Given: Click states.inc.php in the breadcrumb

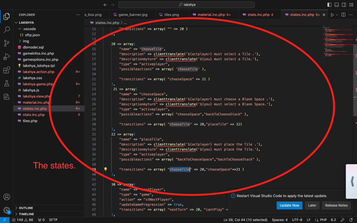Looking at the screenshot, I should coord(107,23).
